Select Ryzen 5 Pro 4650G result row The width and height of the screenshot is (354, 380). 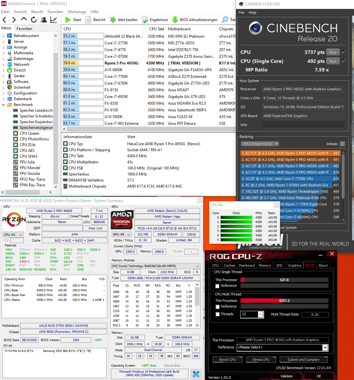pos(149,63)
